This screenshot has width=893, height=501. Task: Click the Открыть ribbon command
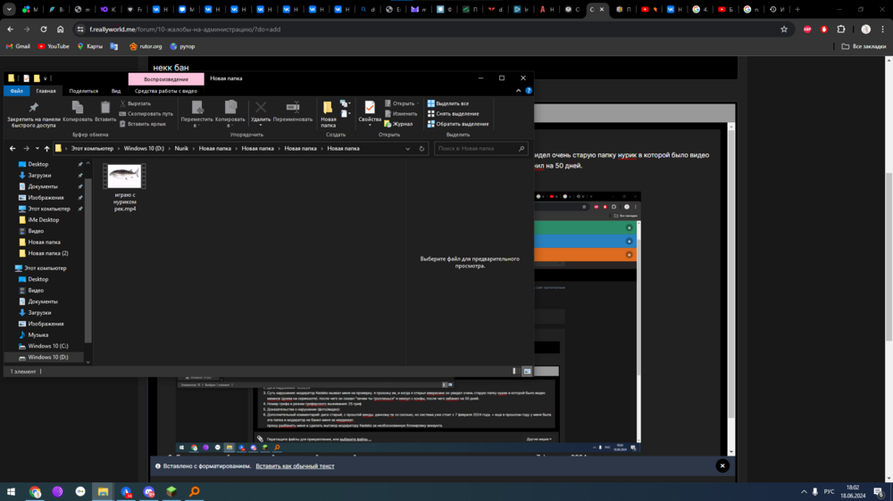pos(402,103)
